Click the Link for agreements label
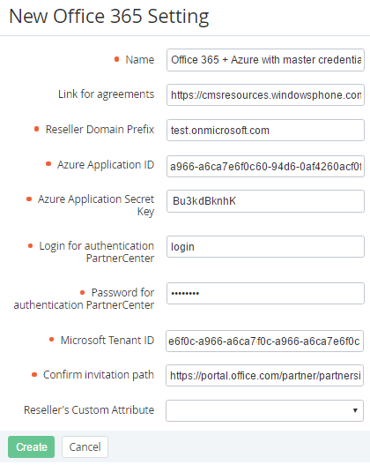The height and width of the screenshot is (465, 370). (x=106, y=94)
